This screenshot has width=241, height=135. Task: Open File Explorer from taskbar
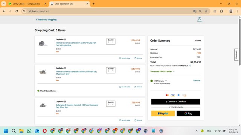(x=21, y=131)
